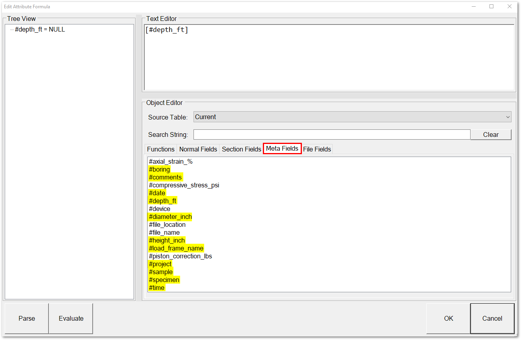
Task: Click inside the Search String box
Action: [x=331, y=135]
